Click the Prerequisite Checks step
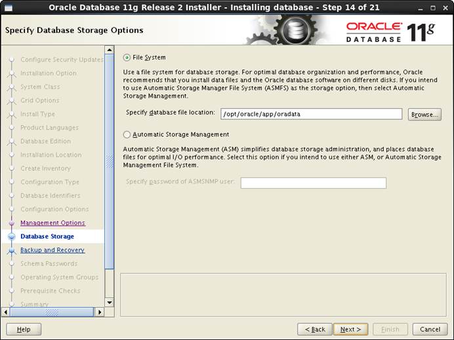Image resolution: width=454 pixels, height=340 pixels. pyautogui.click(x=51, y=291)
